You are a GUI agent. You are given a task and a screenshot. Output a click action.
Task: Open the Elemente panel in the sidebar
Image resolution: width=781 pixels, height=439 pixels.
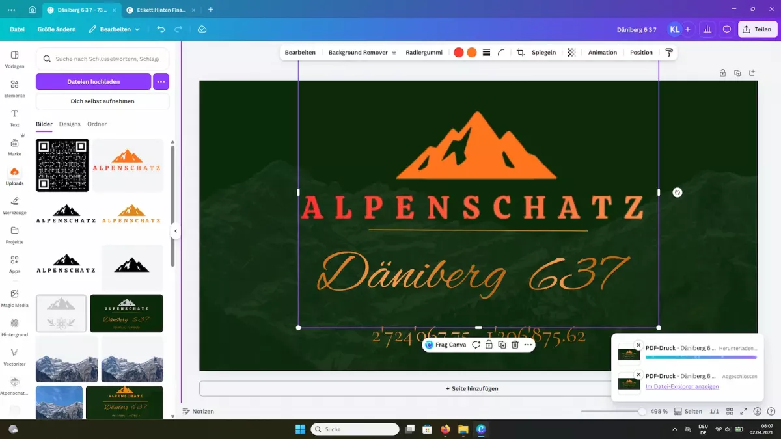[x=14, y=88]
